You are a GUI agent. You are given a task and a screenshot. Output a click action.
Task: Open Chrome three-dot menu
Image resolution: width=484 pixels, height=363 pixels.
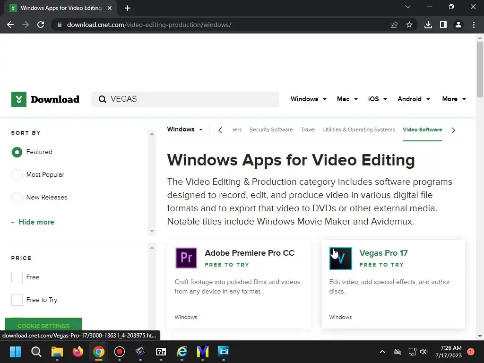click(474, 25)
